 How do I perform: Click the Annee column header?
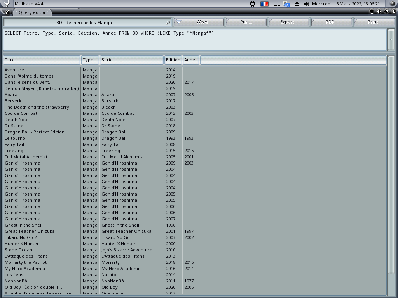click(x=191, y=60)
